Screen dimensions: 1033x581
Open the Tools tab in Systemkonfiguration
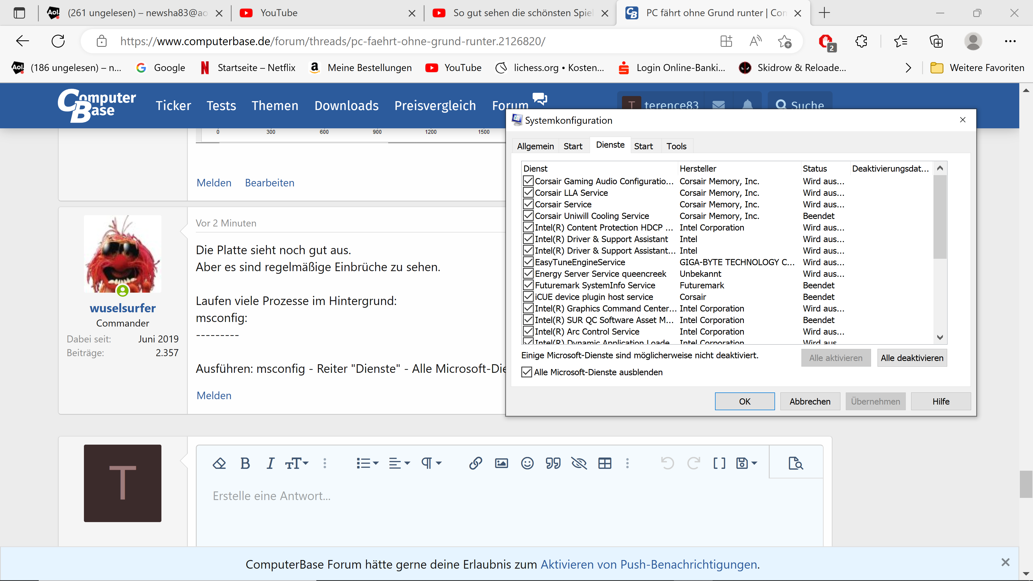(x=676, y=146)
